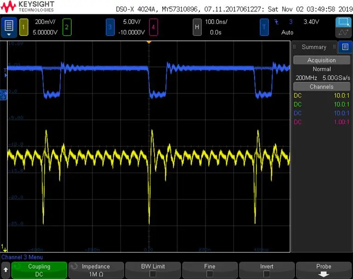Click the channel 3 ground level marker

(3, 95)
